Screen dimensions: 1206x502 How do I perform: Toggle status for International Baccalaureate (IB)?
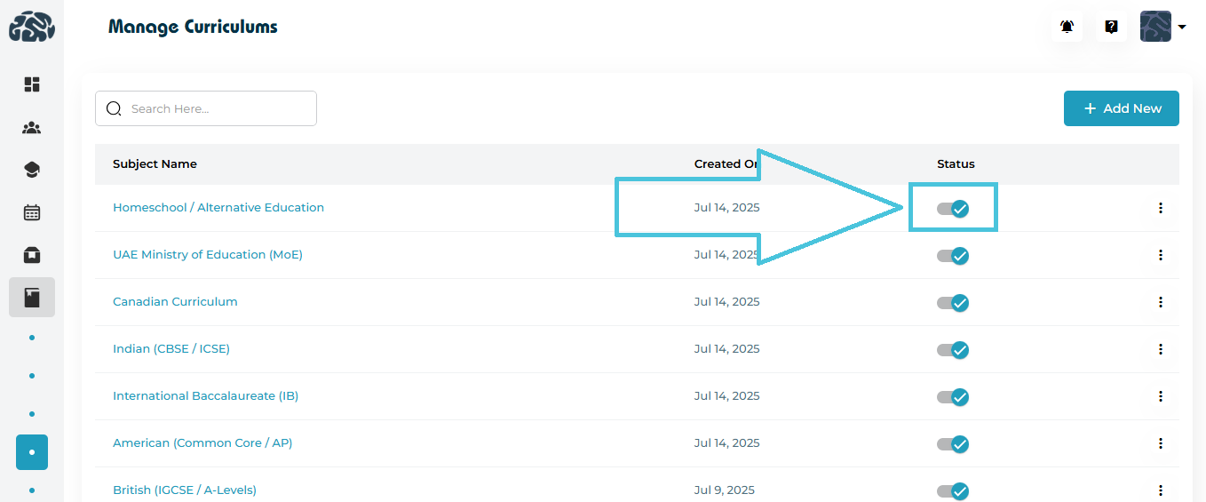tap(953, 397)
